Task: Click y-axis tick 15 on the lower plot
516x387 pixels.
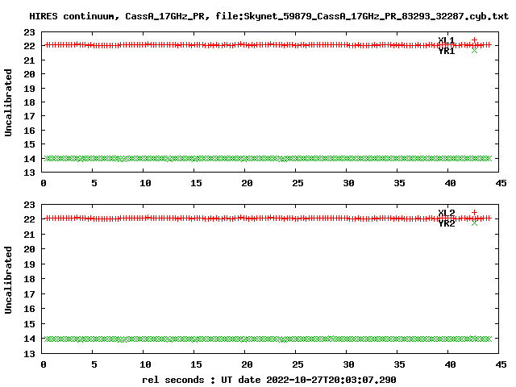Action: [x=29, y=324]
